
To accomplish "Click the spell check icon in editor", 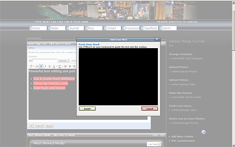I will click(x=31, y=66).
